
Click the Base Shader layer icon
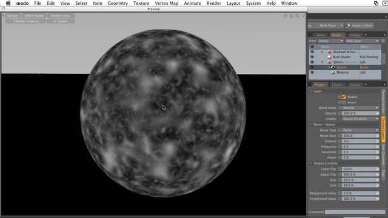(x=329, y=57)
